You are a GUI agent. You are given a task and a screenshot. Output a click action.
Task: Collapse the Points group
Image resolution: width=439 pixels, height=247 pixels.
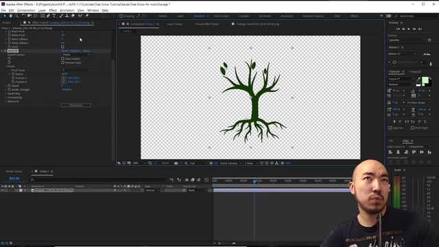[6, 67]
